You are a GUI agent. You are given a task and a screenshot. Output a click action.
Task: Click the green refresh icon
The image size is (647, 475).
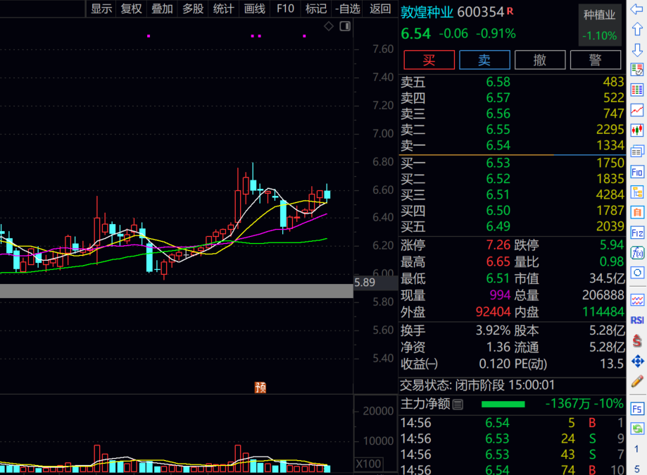pos(636,428)
